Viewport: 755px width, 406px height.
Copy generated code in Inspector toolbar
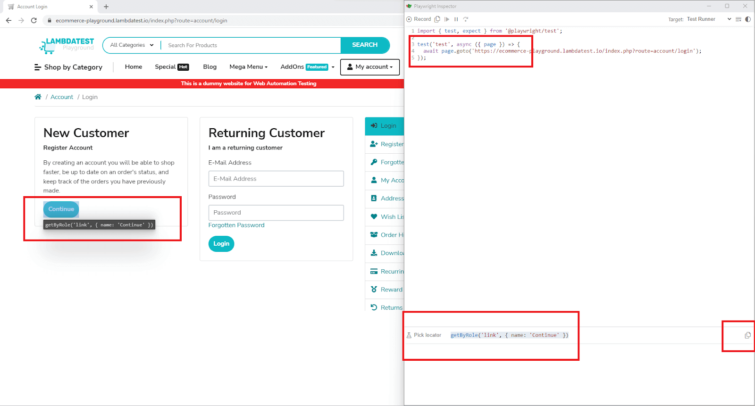[437, 19]
